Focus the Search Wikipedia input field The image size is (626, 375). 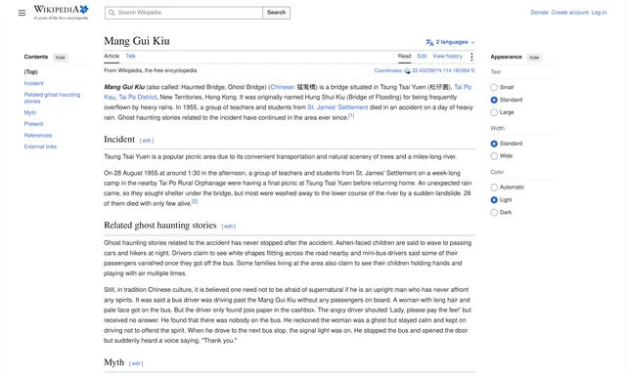pos(184,13)
